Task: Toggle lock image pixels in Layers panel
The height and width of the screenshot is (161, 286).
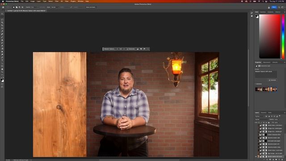Action: (x=261, y=123)
